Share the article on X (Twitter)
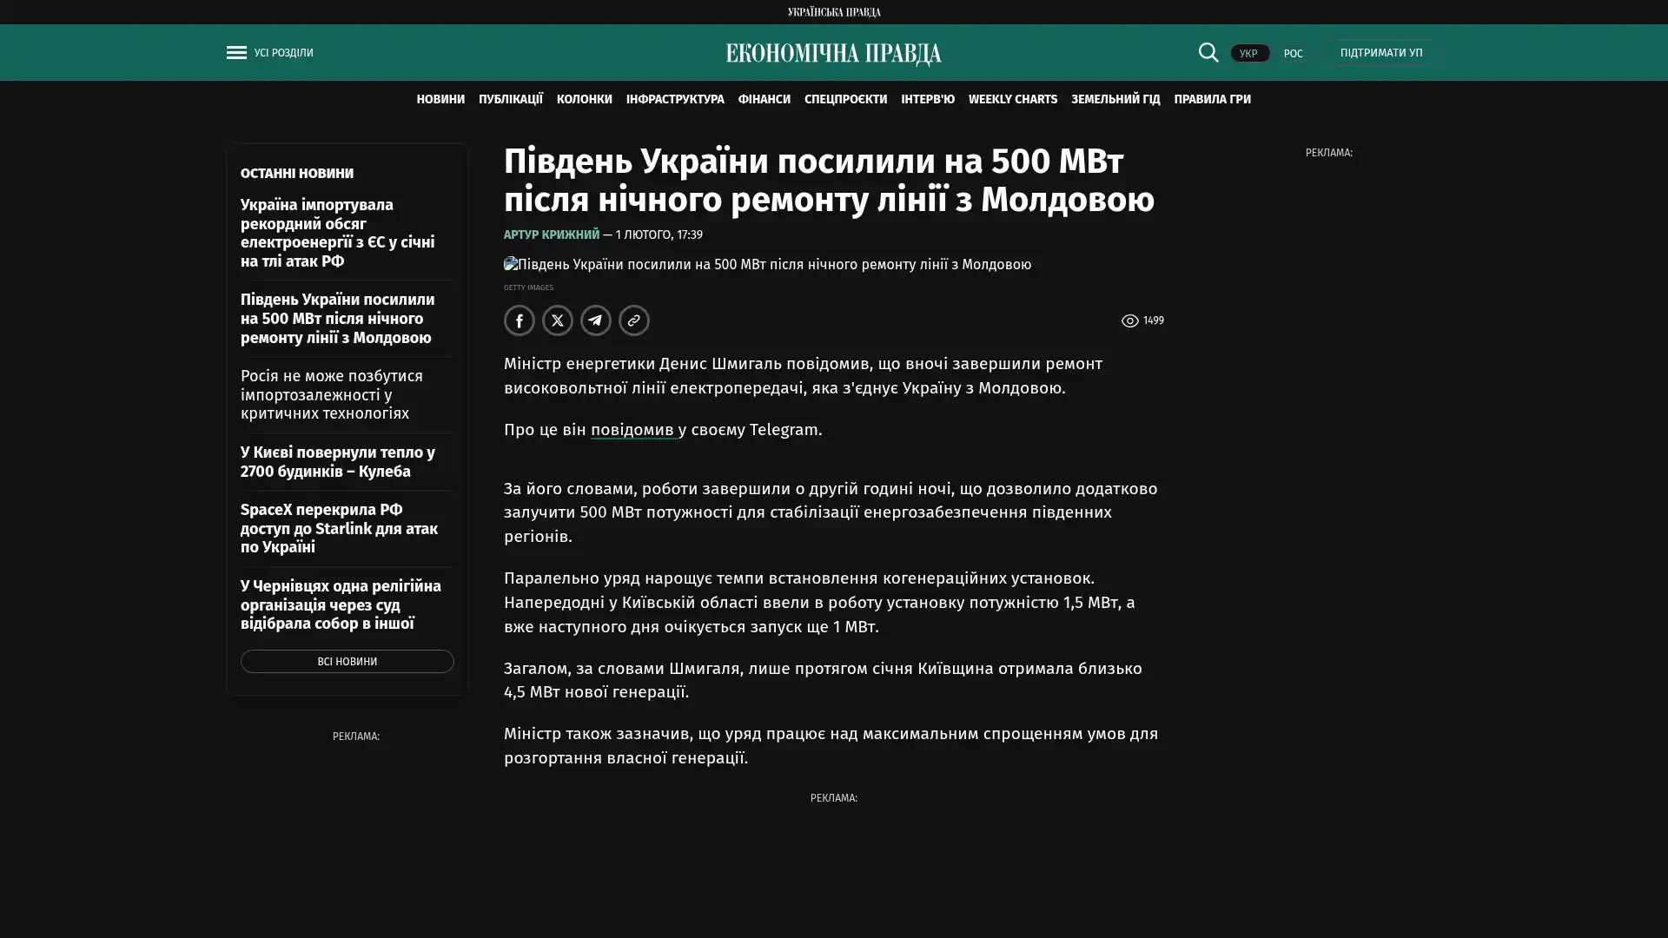This screenshot has height=938, width=1668. pyautogui.click(x=557, y=320)
